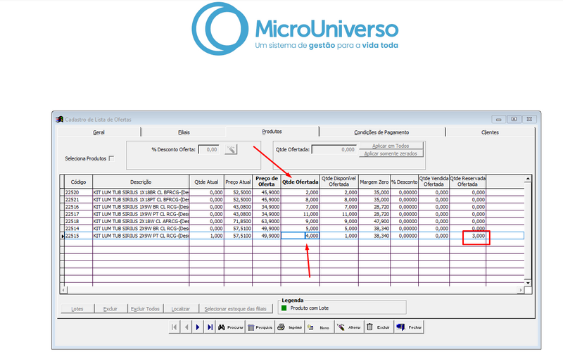Click the grid's vertical scrollbar up arrow
The image size is (563, 359).
point(528,179)
